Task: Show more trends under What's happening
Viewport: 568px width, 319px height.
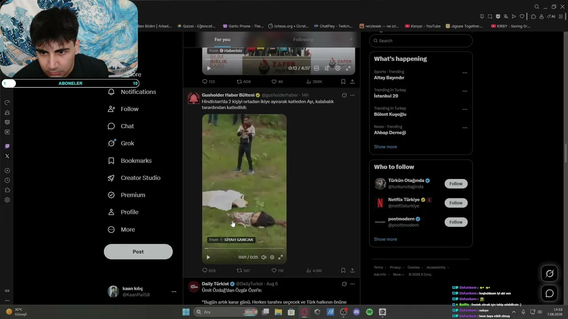Action: [x=385, y=147]
